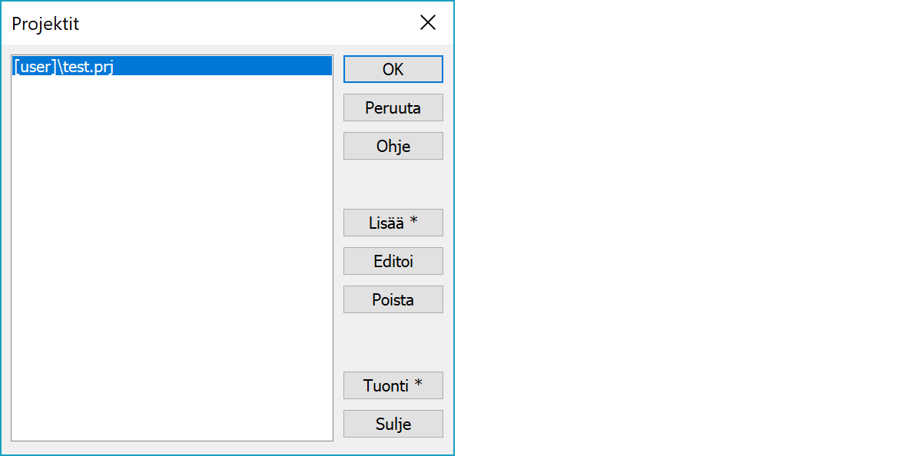Add a project with Lisää
Image resolution: width=922 pixels, height=456 pixels.
point(393,223)
